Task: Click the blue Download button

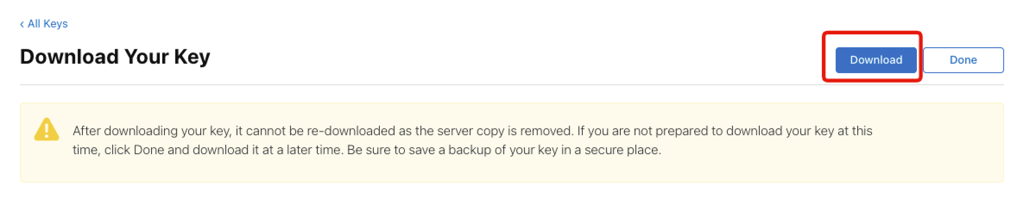Action: pyautogui.click(x=876, y=60)
